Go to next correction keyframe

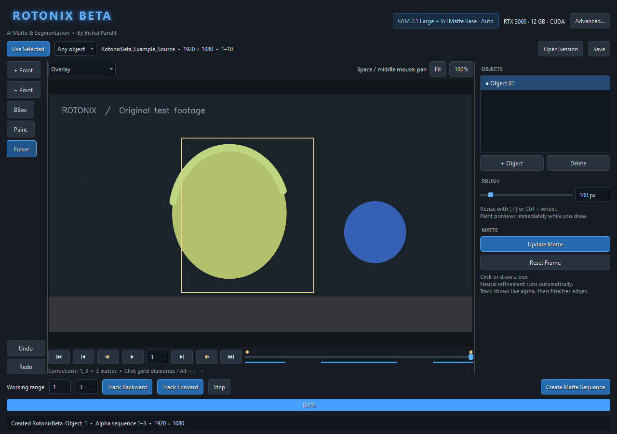tap(206, 357)
